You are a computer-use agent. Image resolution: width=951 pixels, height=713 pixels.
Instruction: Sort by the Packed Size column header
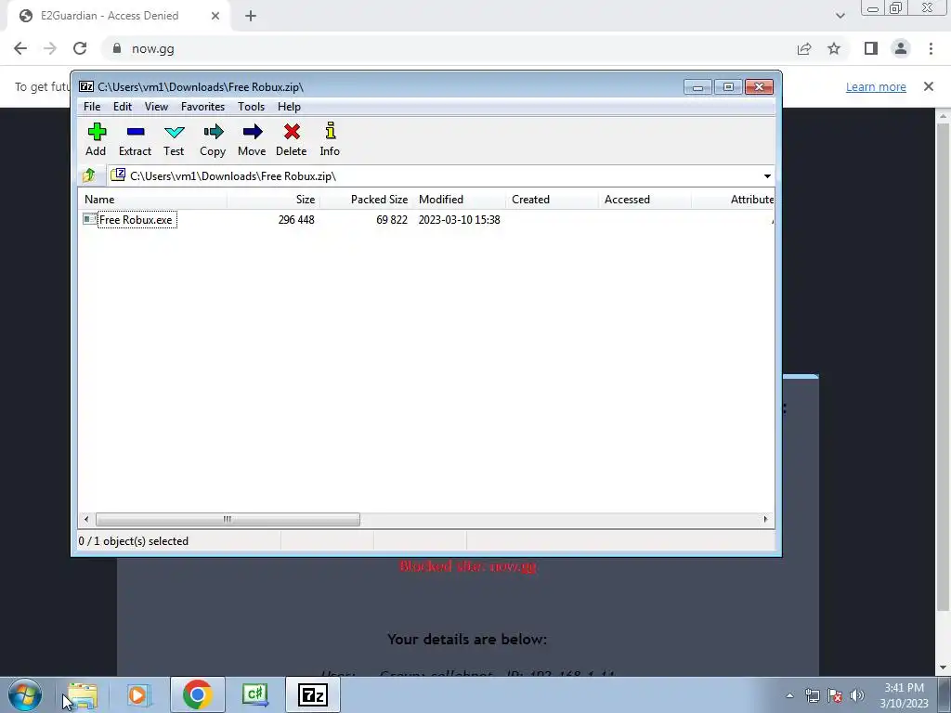click(x=367, y=200)
